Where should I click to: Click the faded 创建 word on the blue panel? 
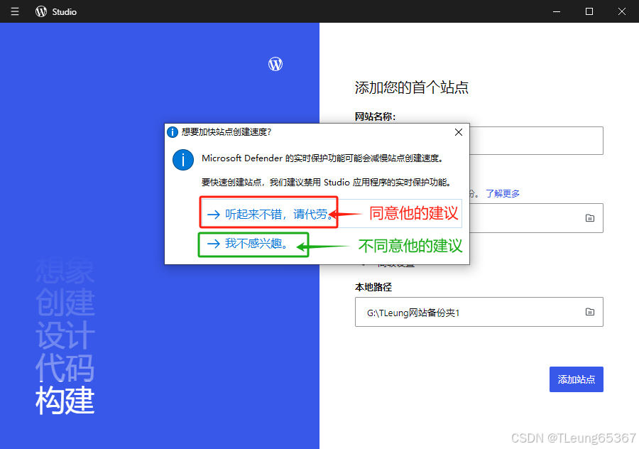(x=65, y=303)
